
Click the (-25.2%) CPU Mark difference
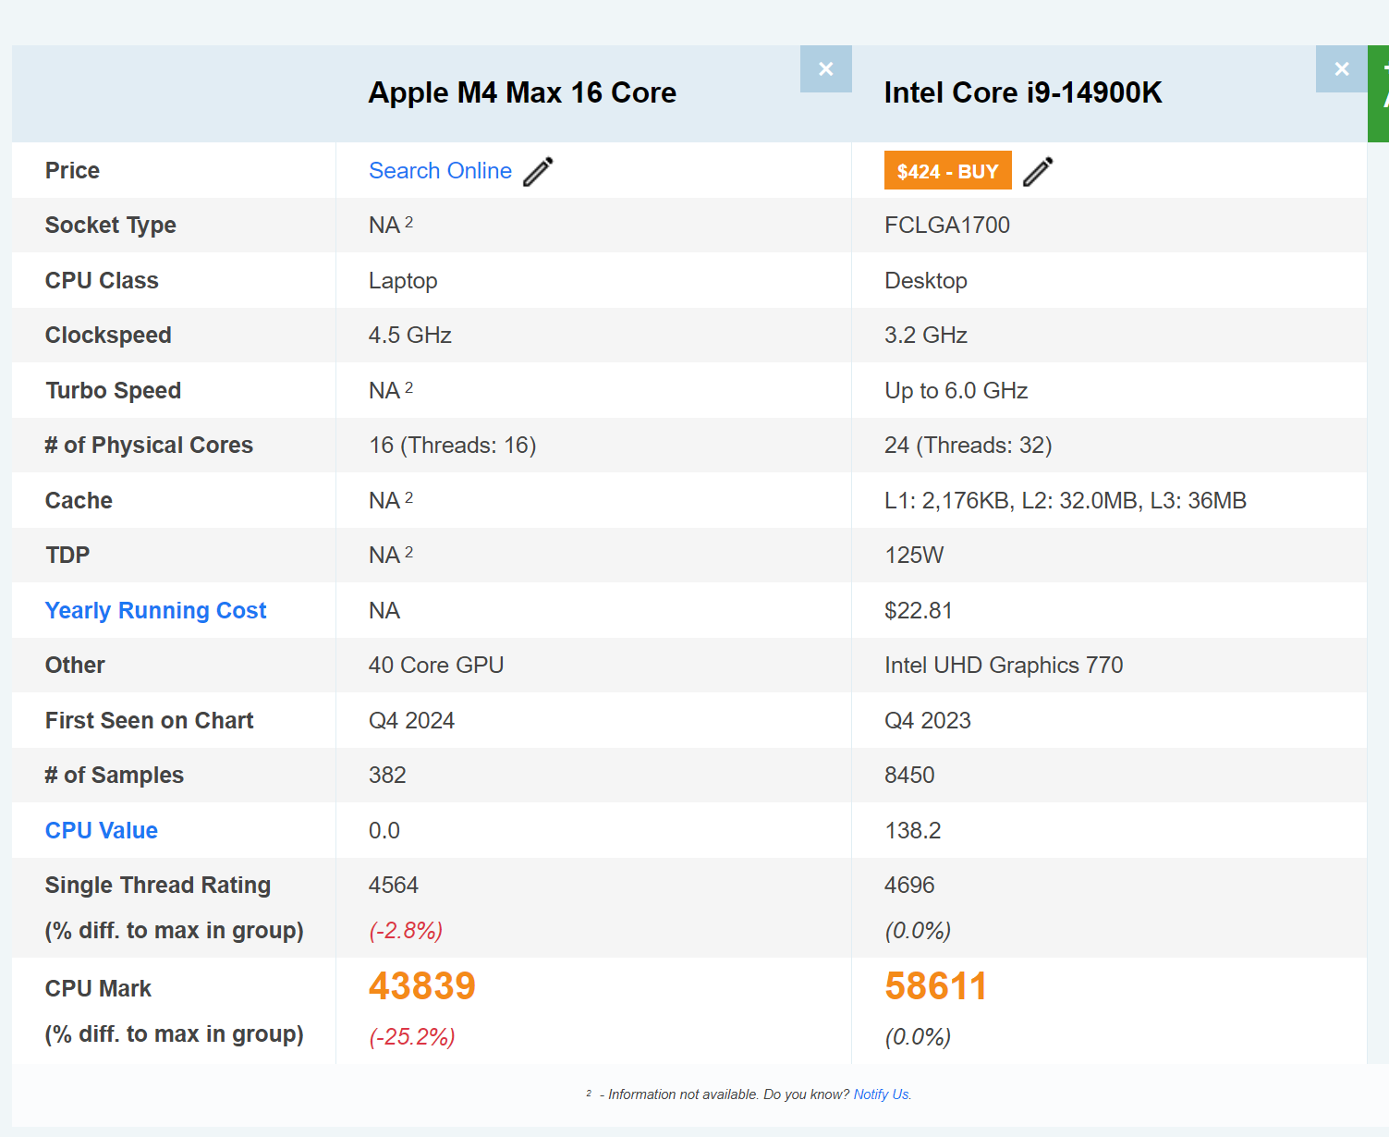pyautogui.click(x=412, y=1037)
